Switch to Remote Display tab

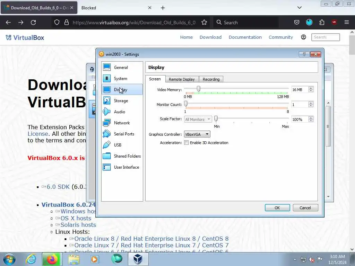coord(182,79)
